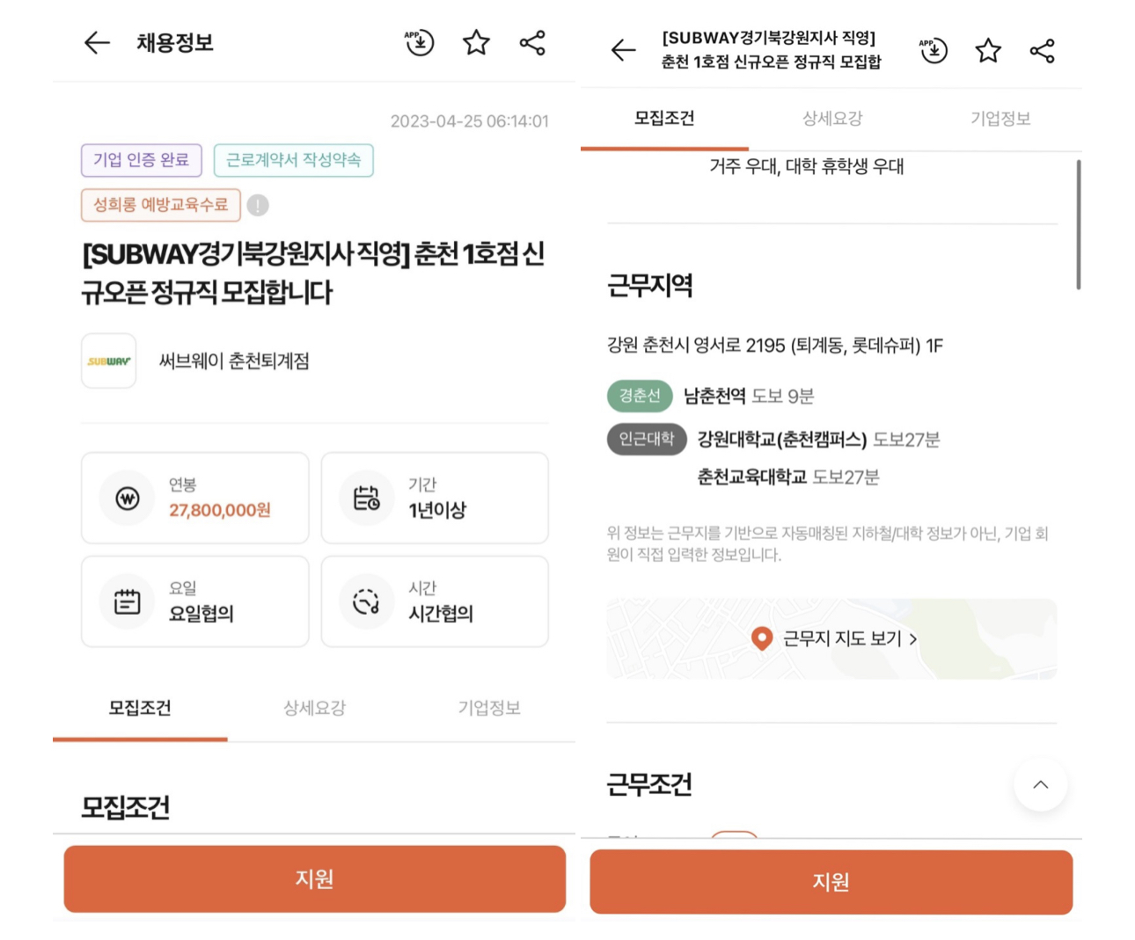The height and width of the screenshot is (940, 1135).
Task: Select 기업정보 tab on right screen
Action: coord(1000,119)
